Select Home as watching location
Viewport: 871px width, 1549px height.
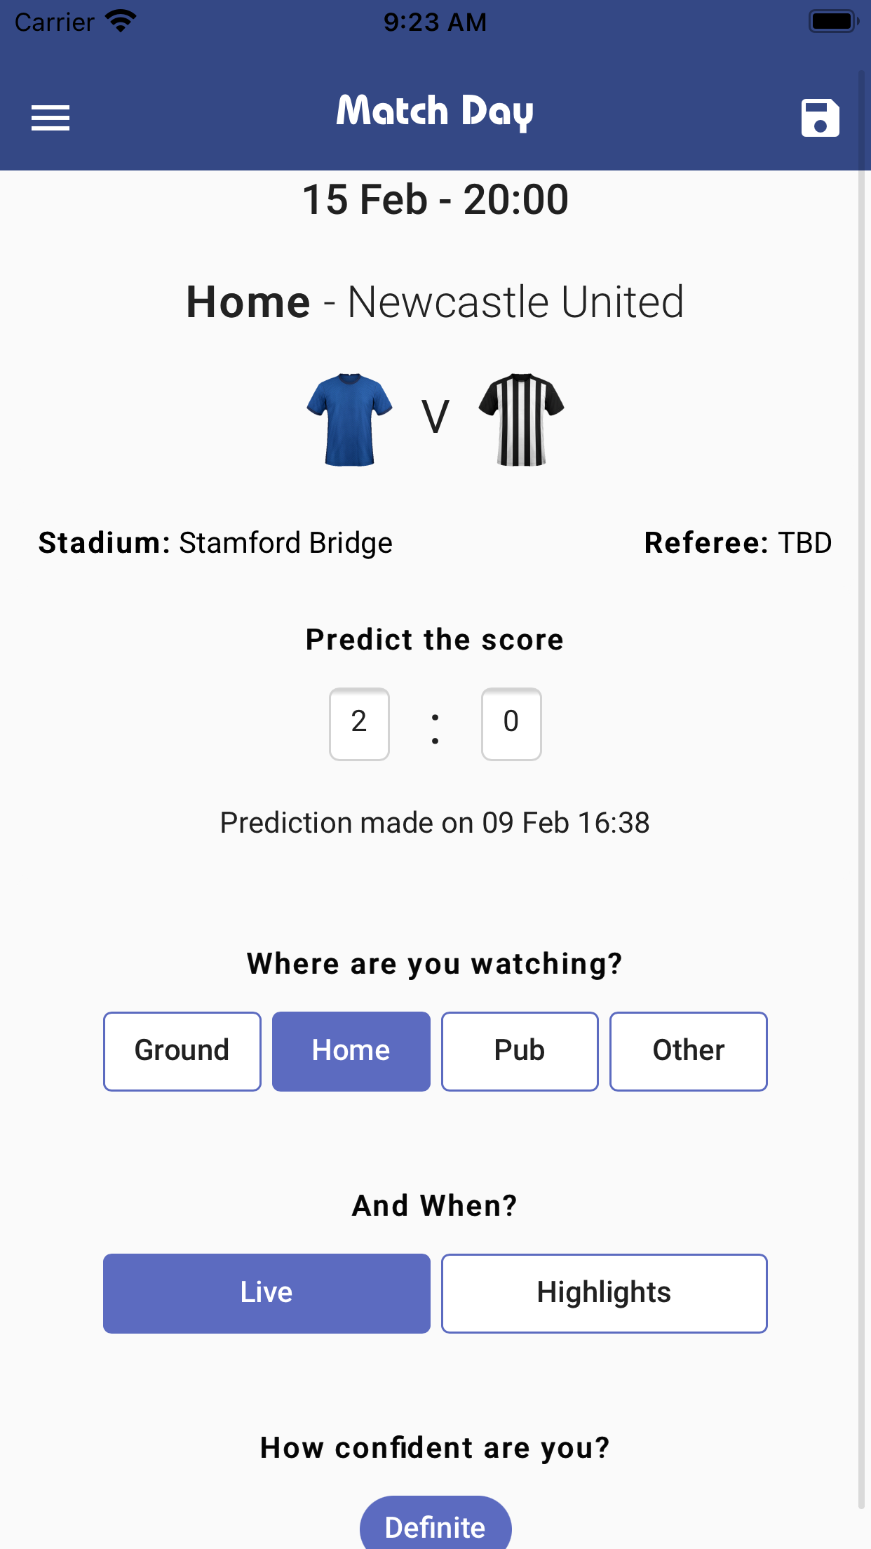[351, 1051]
